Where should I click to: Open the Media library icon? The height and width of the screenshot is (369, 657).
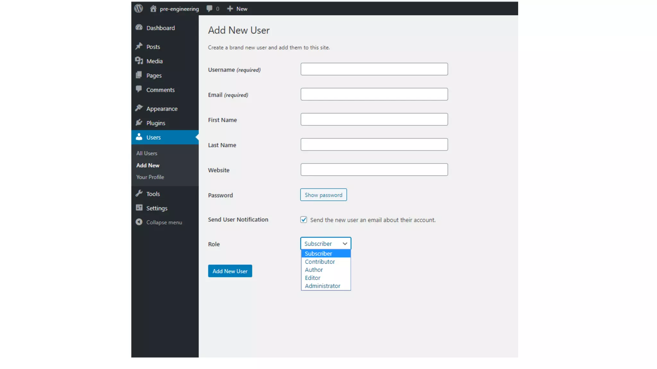(139, 61)
